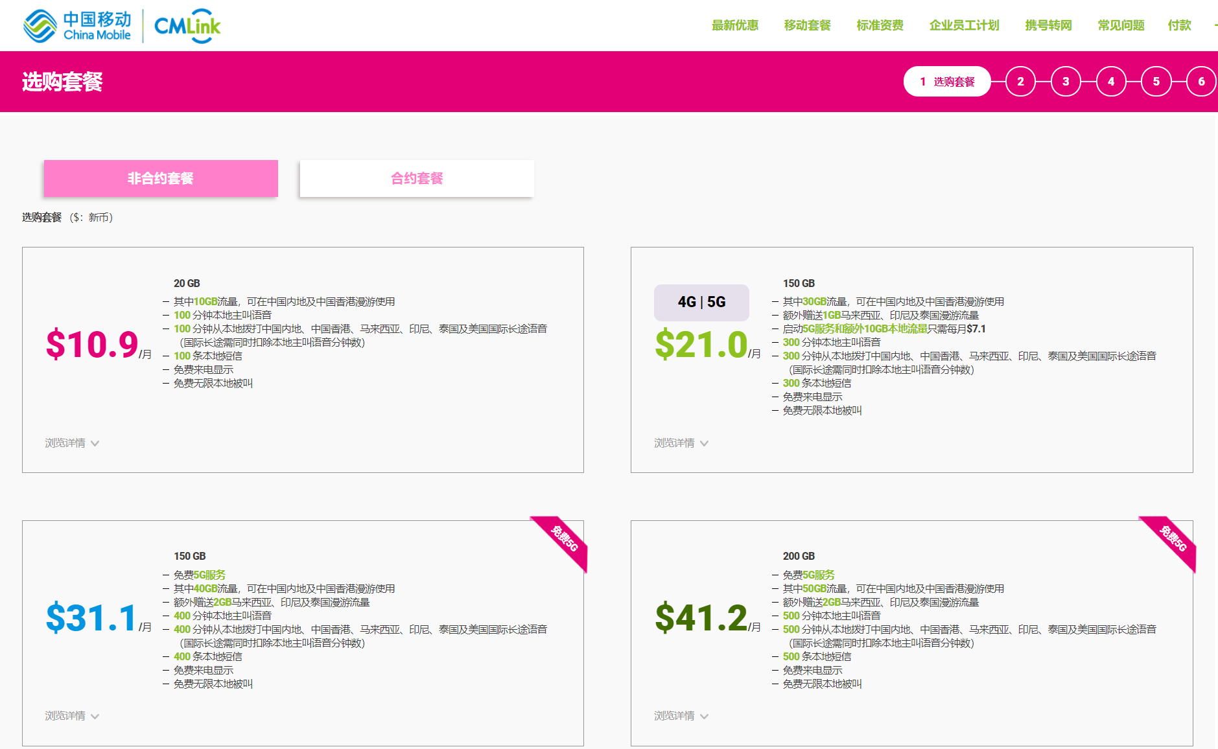Click 100 分钟本地主叫语音 line
This screenshot has width=1218, height=749.
pos(222,315)
